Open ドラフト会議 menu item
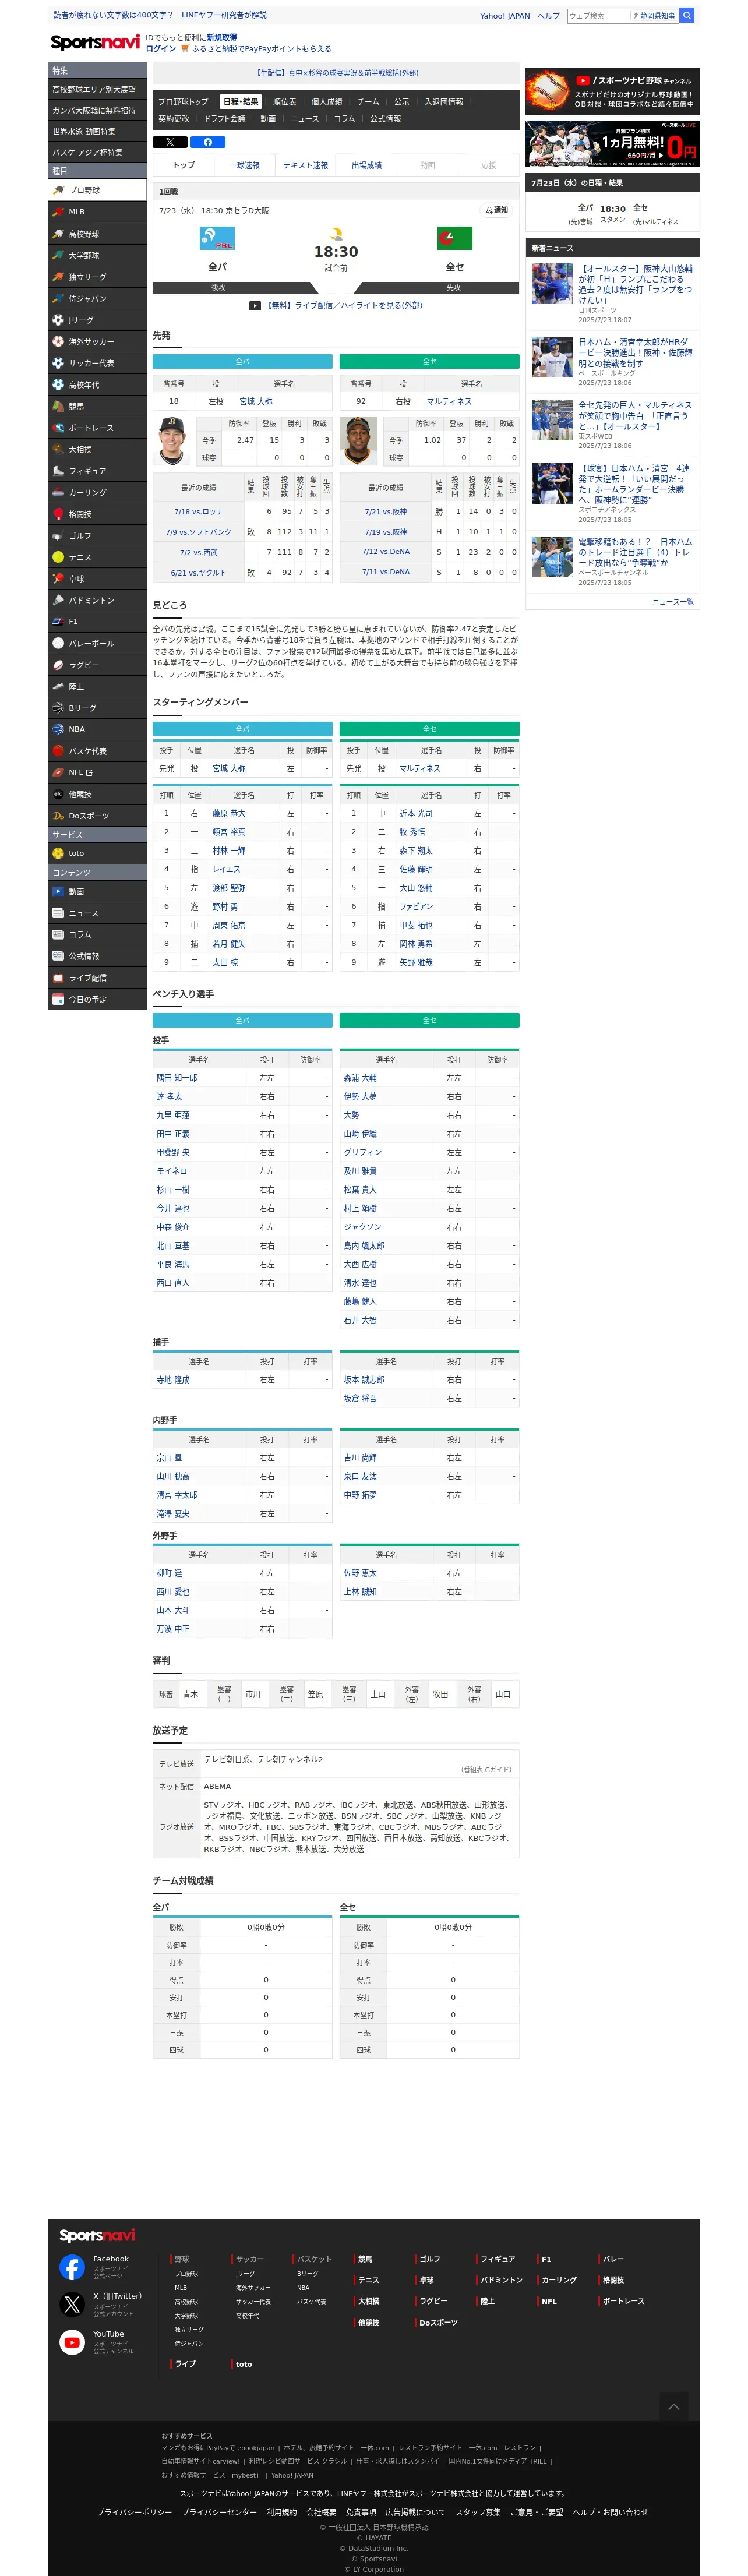This screenshot has width=748, height=2576. click(x=225, y=119)
